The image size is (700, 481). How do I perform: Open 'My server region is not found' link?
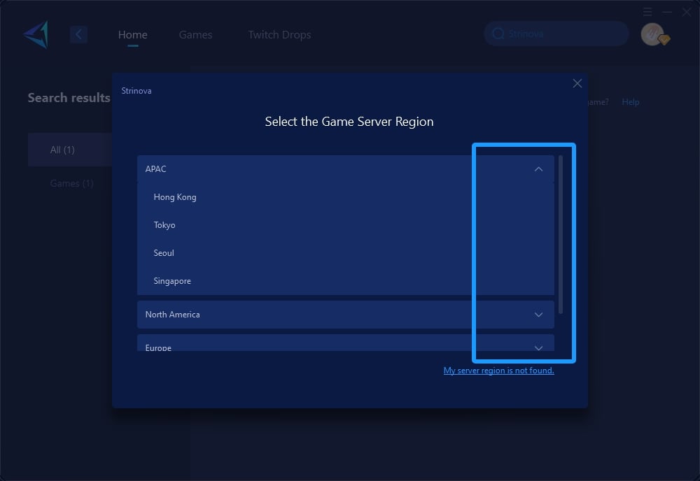[498, 371]
